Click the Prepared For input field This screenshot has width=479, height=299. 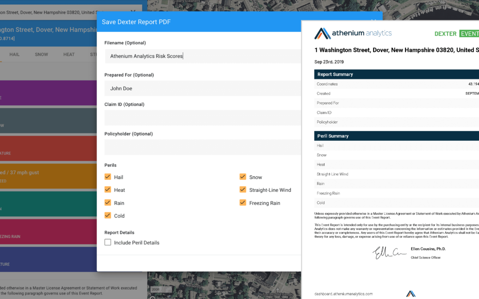(x=203, y=89)
